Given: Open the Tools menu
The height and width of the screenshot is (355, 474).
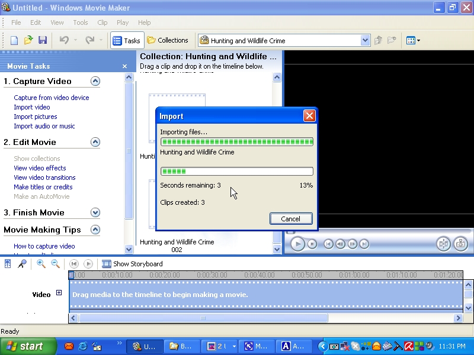Looking at the screenshot, I should point(81,22).
